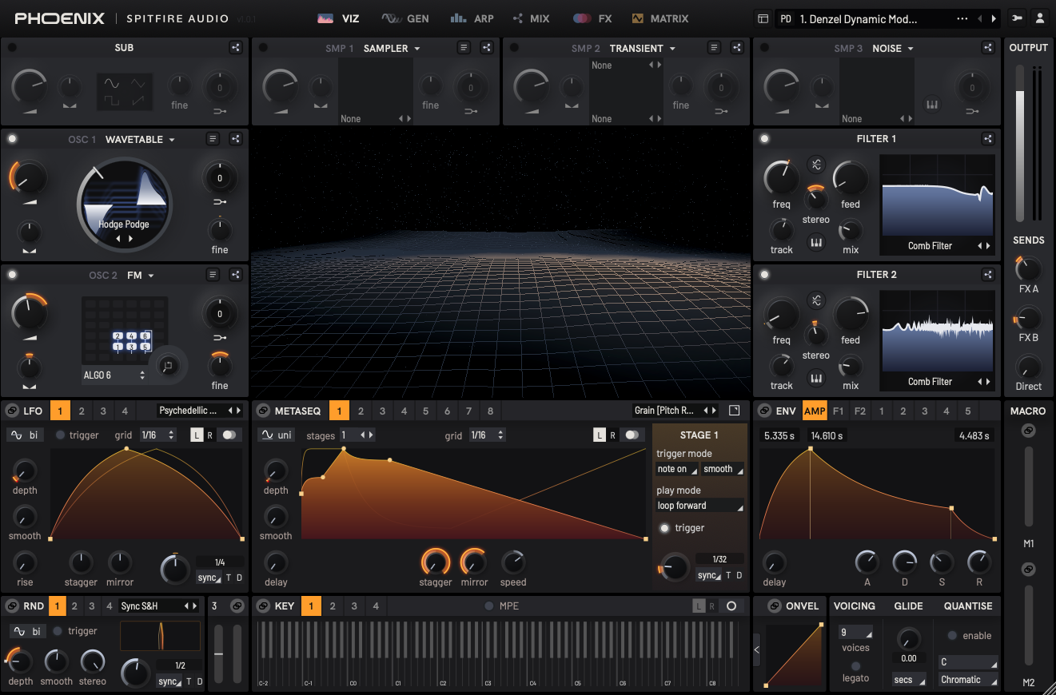Click Filter 1 shuffle link icon

click(815, 165)
